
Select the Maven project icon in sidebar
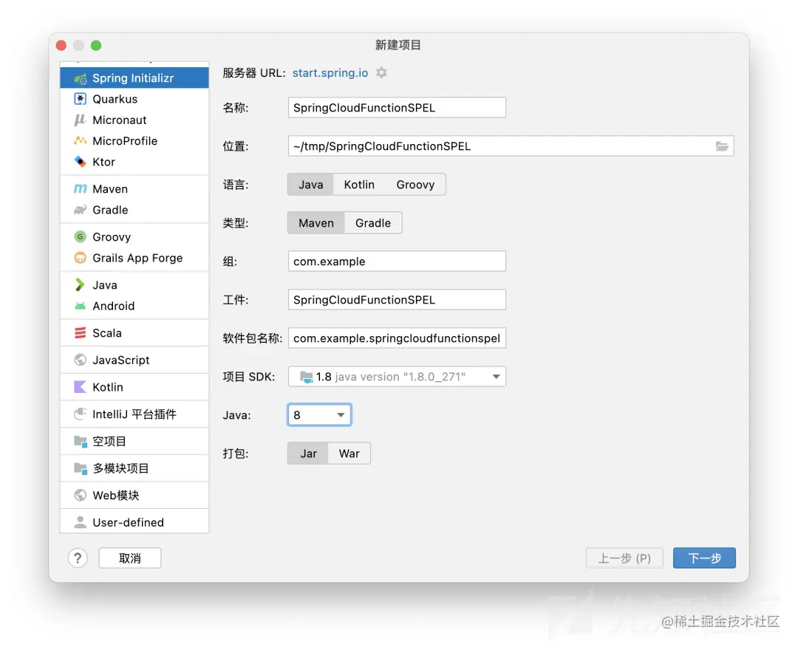(x=81, y=189)
